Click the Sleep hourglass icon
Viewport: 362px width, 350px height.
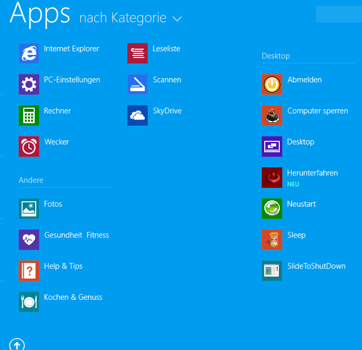click(x=272, y=240)
